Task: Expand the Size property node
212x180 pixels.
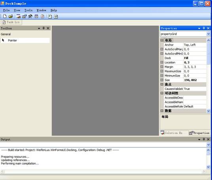Action: 162,80
